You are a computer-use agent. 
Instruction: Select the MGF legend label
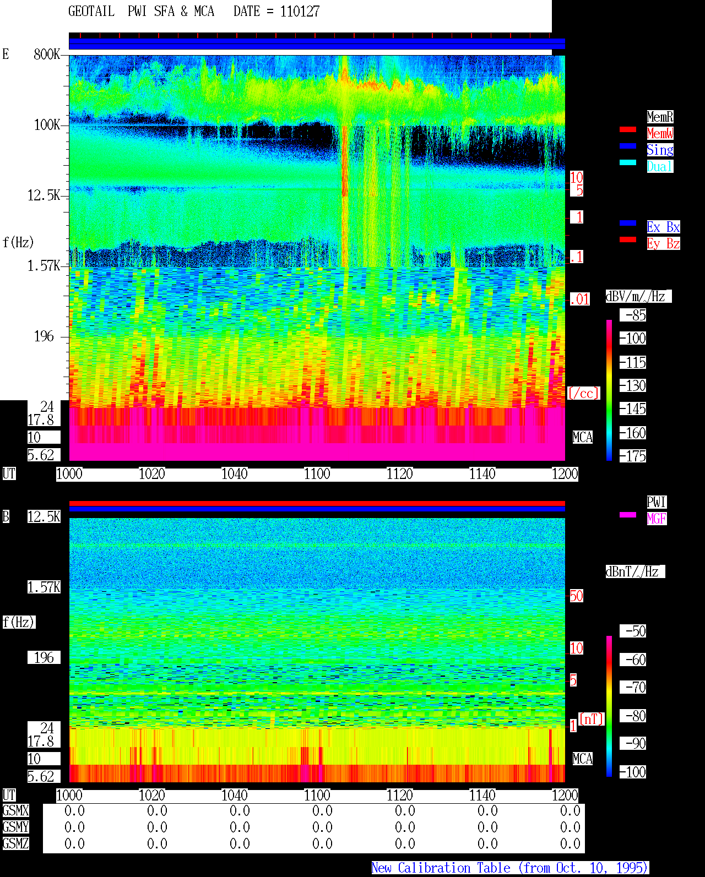657,519
